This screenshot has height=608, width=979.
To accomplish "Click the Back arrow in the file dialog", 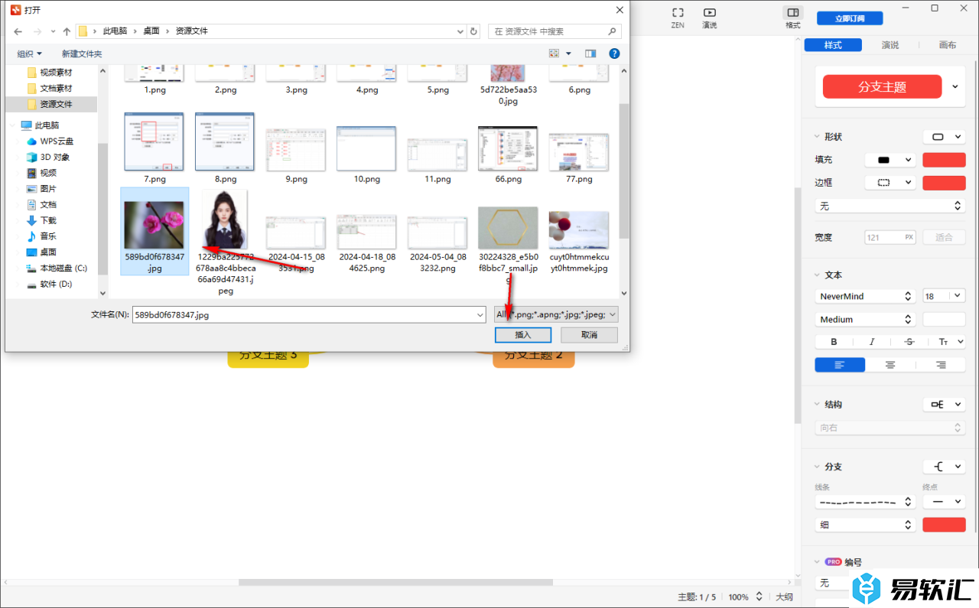I will (18, 31).
